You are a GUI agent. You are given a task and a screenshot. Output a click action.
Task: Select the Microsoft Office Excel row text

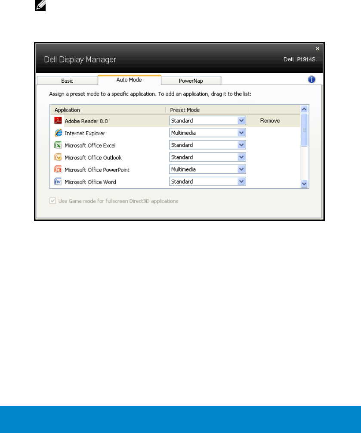90,145
